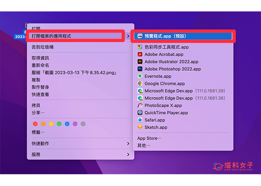The width and height of the screenshot is (261, 186).
Task: Click the Adobe Illustrator 2022 icon
Action: pyautogui.click(x=140, y=62)
